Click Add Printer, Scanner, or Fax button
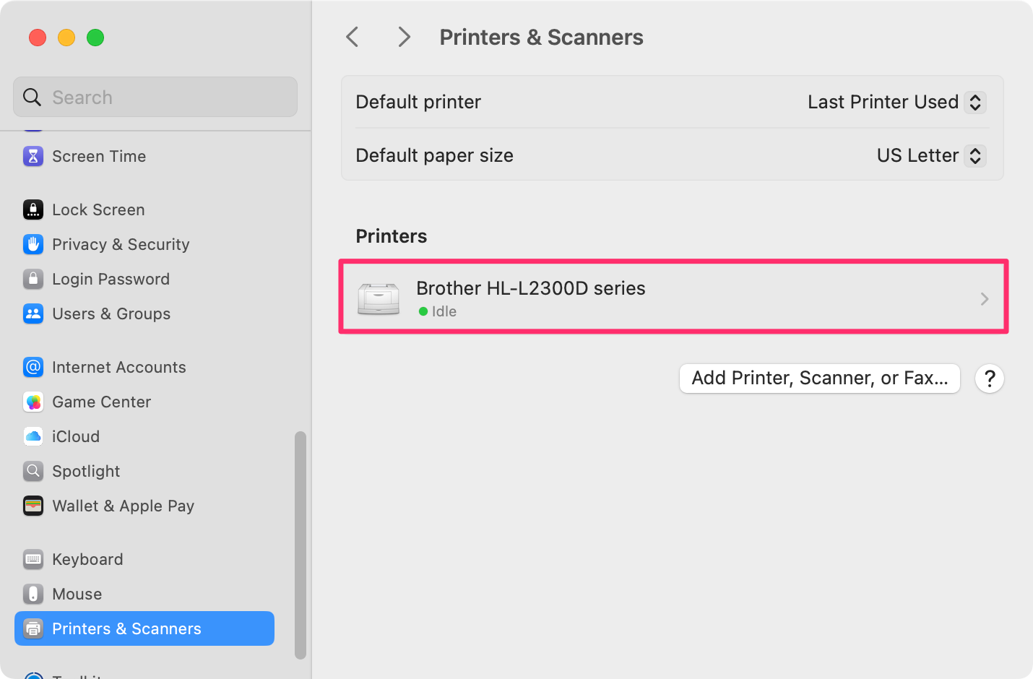Image resolution: width=1033 pixels, height=679 pixels. [820, 379]
